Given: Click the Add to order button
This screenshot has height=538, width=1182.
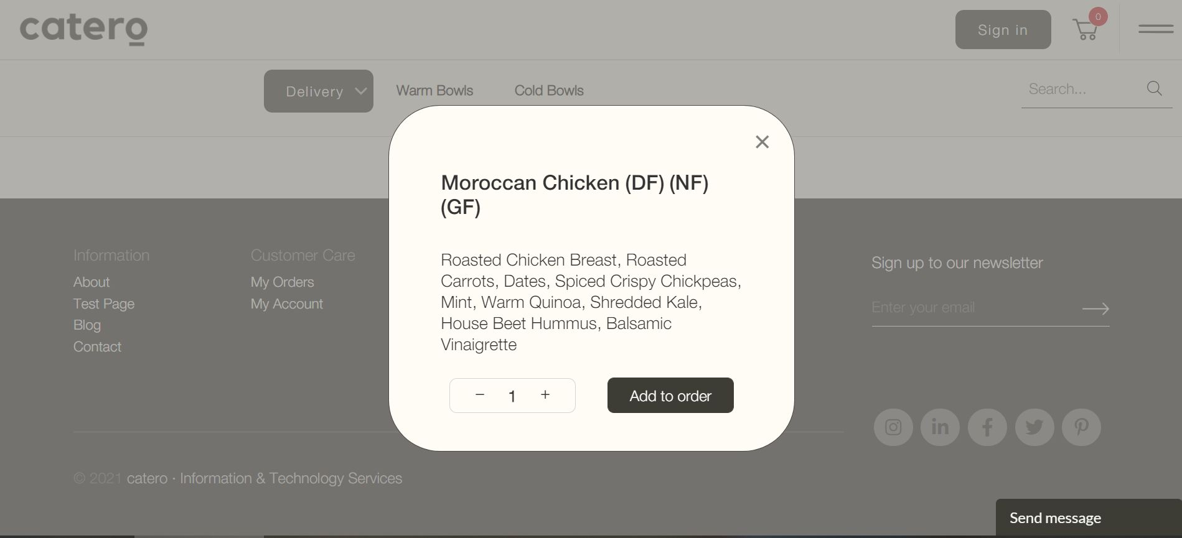Looking at the screenshot, I should coord(670,396).
